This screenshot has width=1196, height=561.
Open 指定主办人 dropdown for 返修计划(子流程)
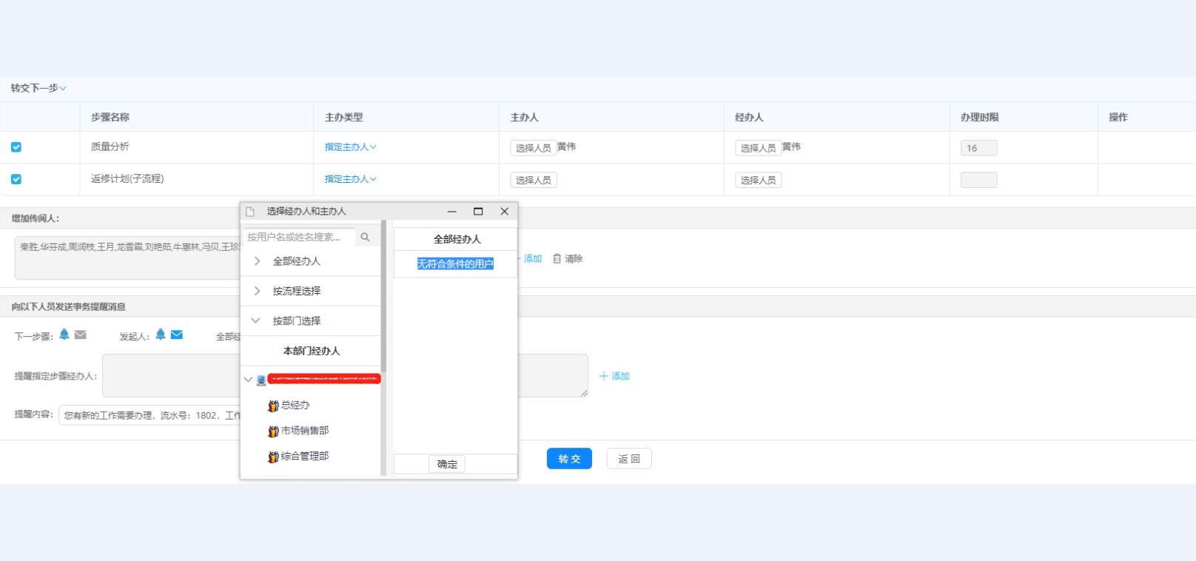[351, 179]
